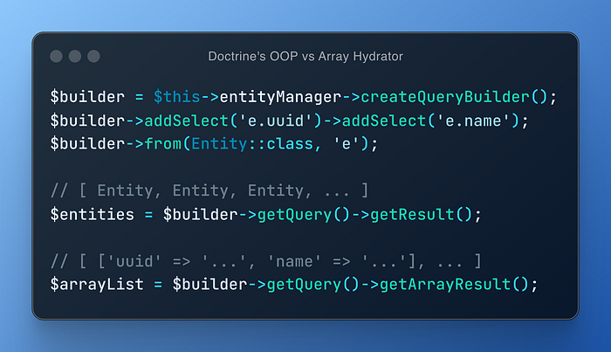Select the title "Doctrine's OOP vs Array Hydrator"
The height and width of the screenshot is (352, 611).
tap(305, 57)
